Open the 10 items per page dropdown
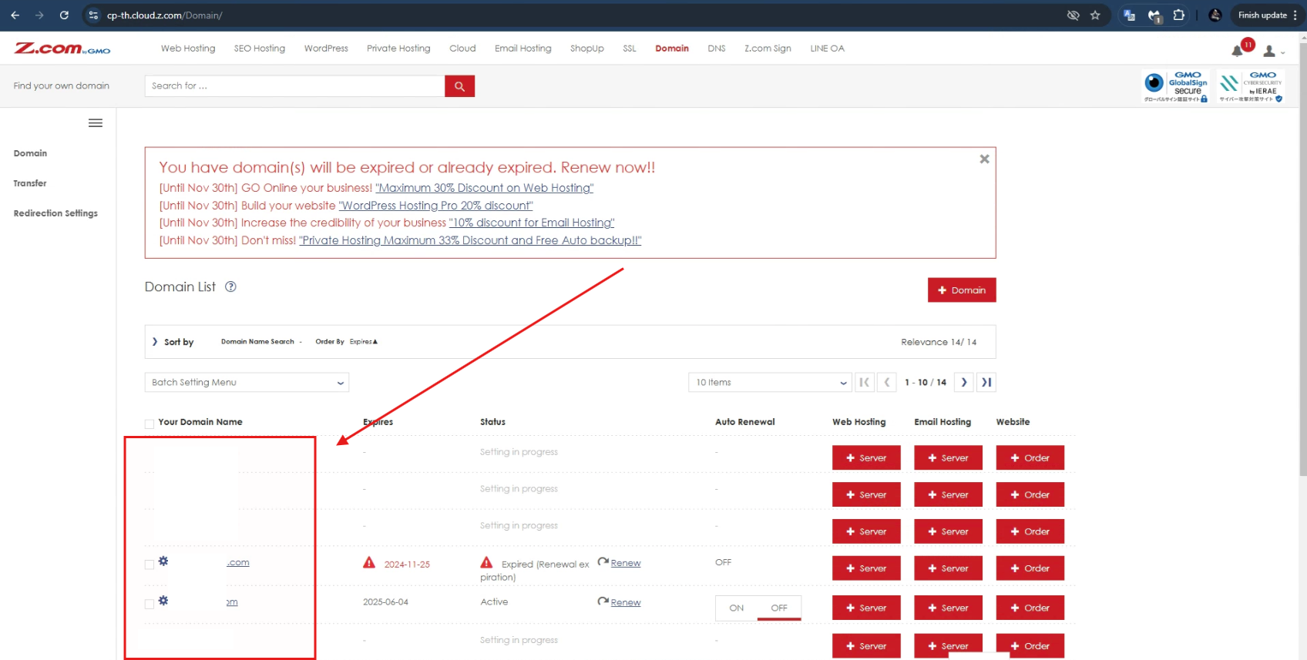 click(770, 383)
